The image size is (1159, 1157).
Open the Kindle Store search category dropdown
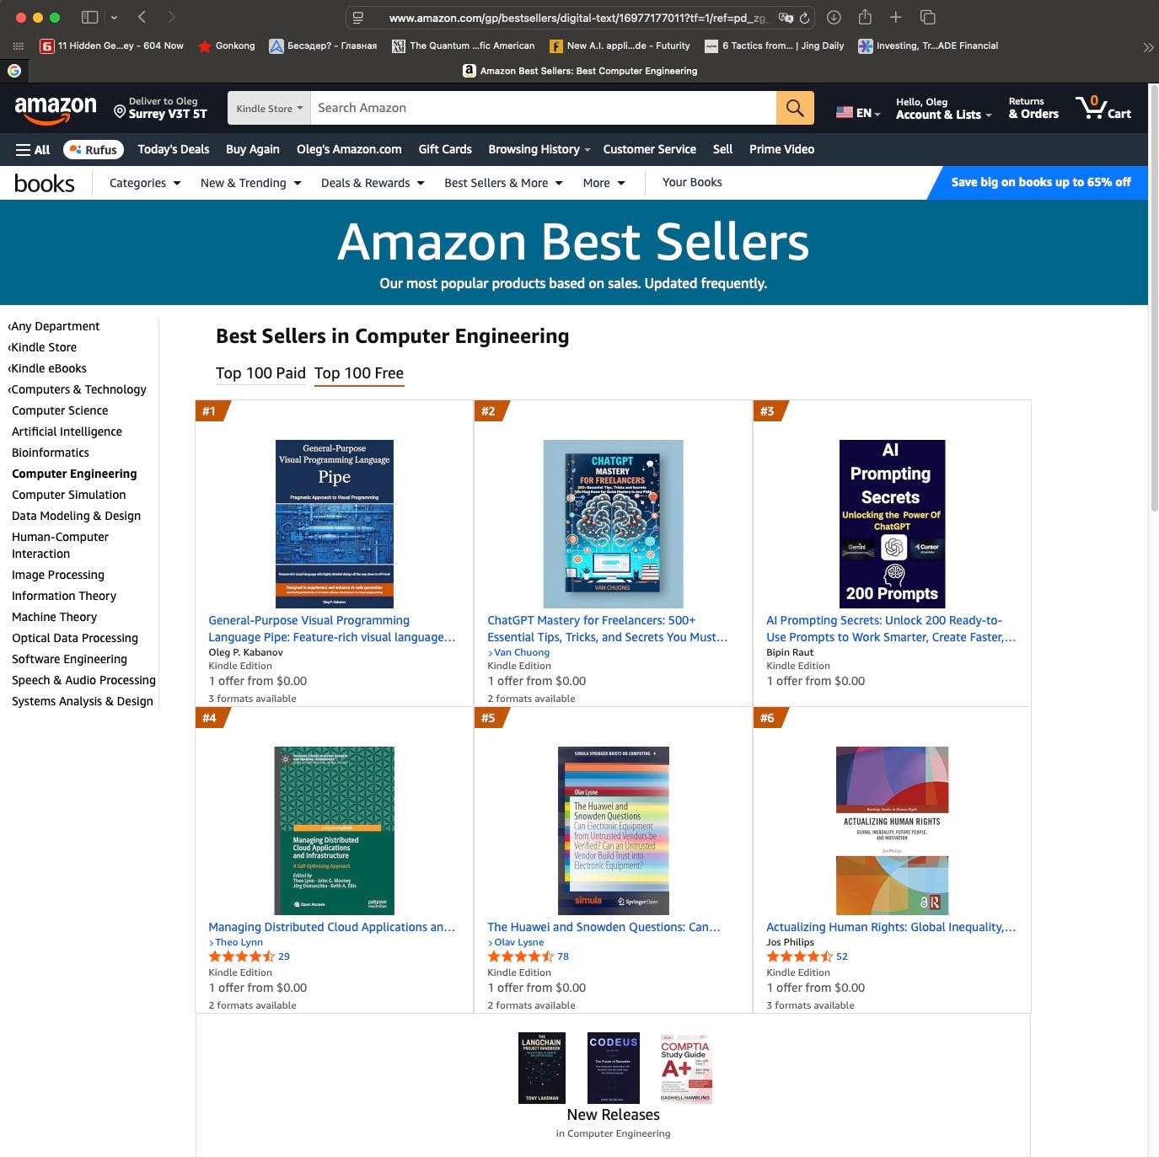tap(270, 108)
